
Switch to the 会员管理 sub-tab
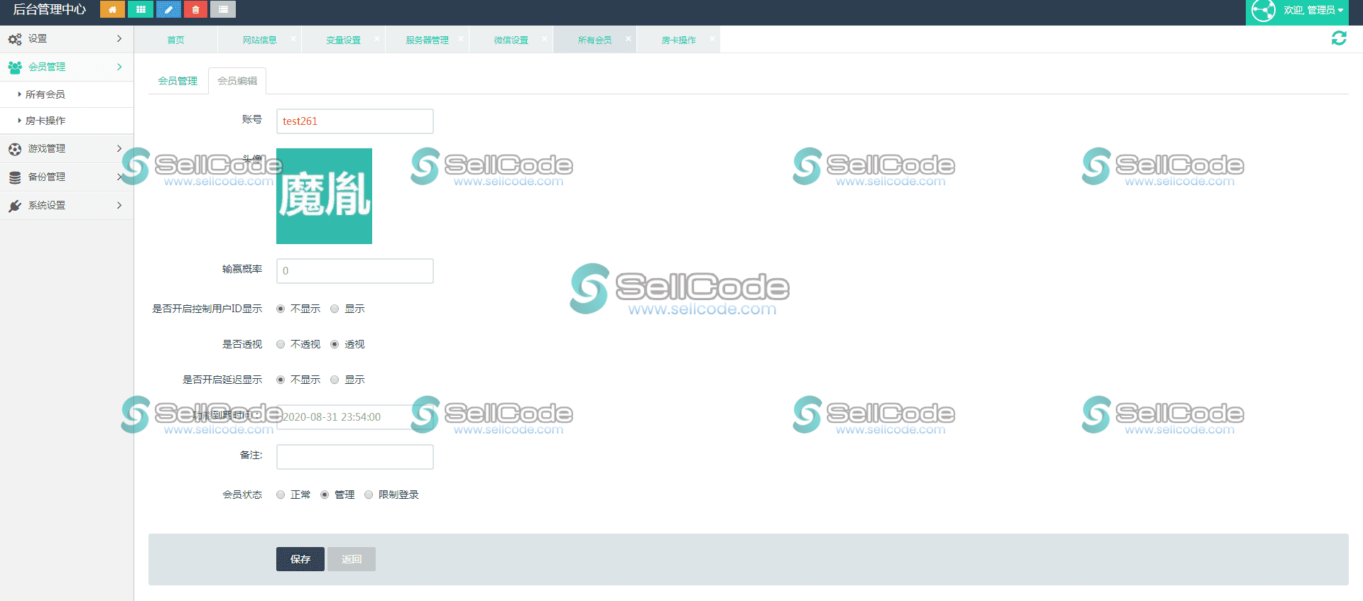coord(178,81)
